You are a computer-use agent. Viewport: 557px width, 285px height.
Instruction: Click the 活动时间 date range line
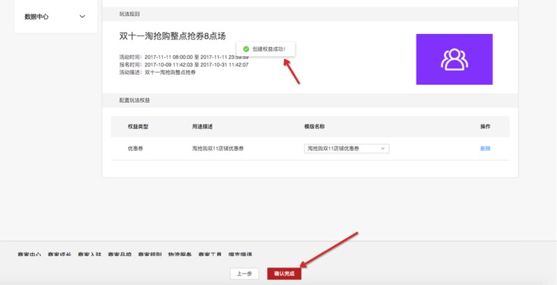(184, 57)
